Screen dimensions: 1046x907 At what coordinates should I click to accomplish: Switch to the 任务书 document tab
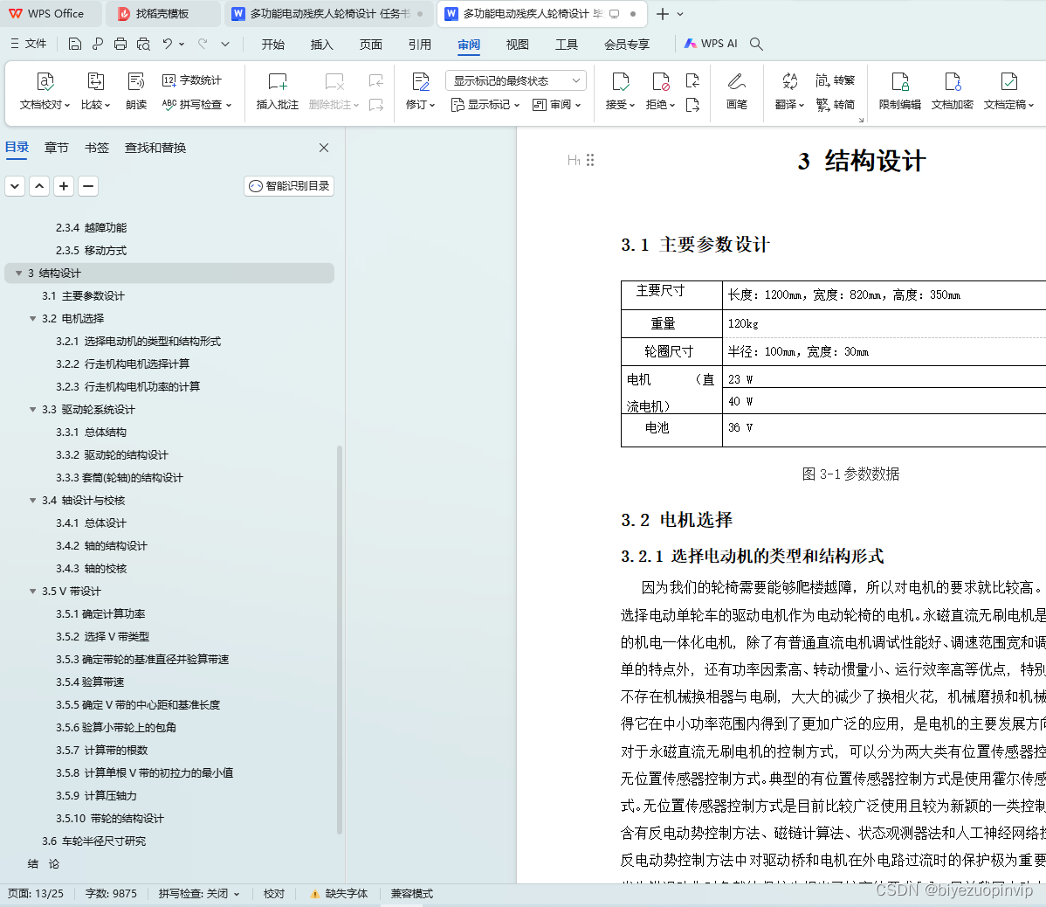pyautogui.click(x=330, y=13)
